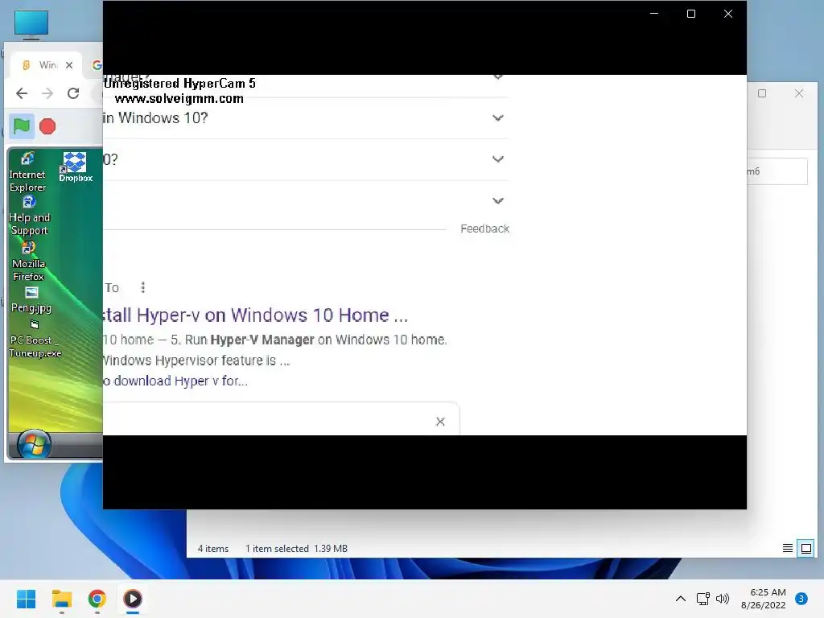Close the File Explorer window behind
Screen dimensions: 824x618
tap(799, 93)
